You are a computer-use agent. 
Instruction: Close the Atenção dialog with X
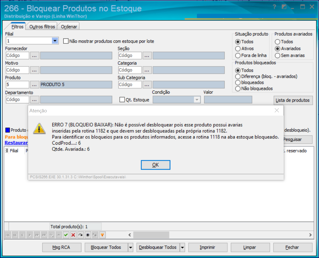click(x=277, y=110)
